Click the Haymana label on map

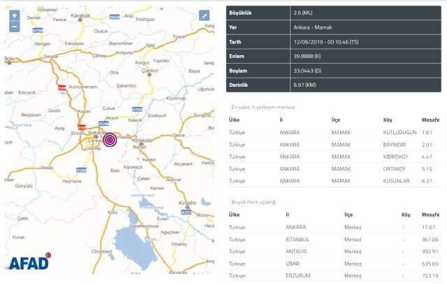(72, 181)
